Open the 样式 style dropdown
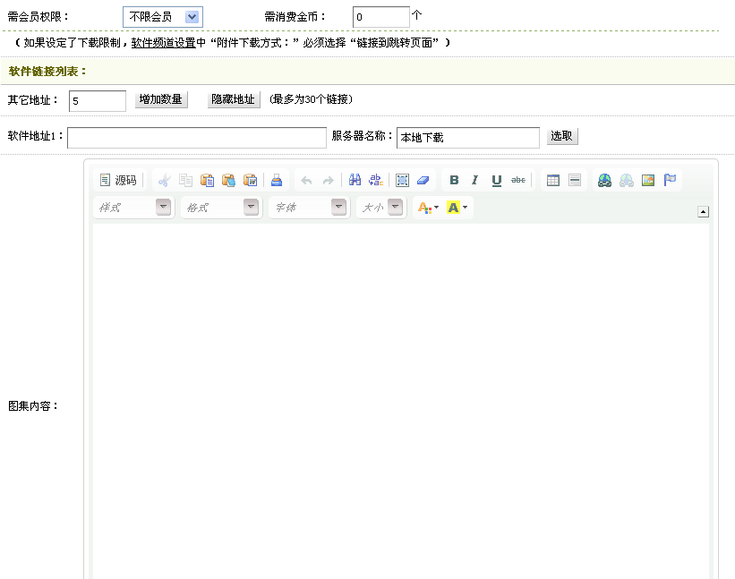The image size is (735, 579). [x=132, y=208]
